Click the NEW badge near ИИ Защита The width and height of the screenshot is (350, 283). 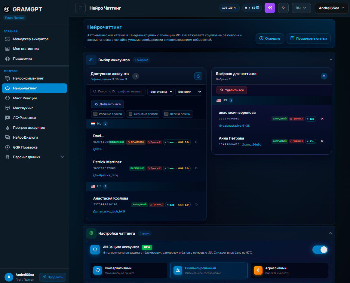pyautogui.click(x=147, y=247)
